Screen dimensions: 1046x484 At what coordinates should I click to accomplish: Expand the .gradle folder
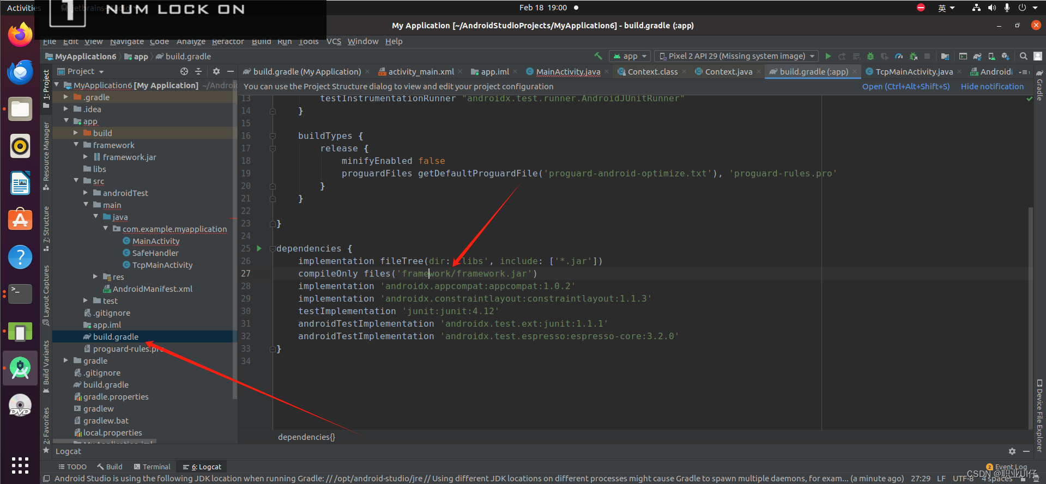pyautogui.click(x=66, y=97)
